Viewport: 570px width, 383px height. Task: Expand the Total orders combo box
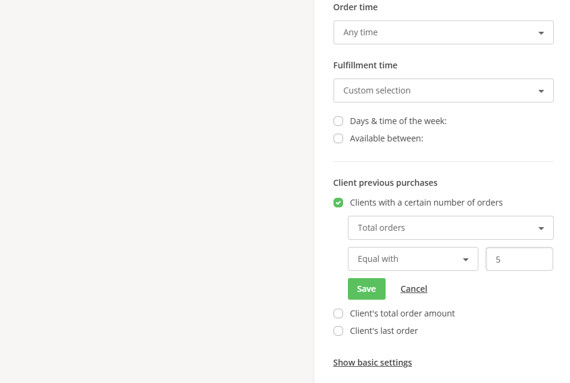coord(450,228)
